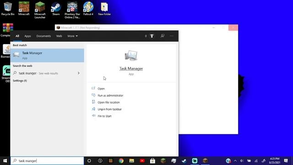
Task: Click the rewards trophy icon
Action: click(x=152, y=36)
